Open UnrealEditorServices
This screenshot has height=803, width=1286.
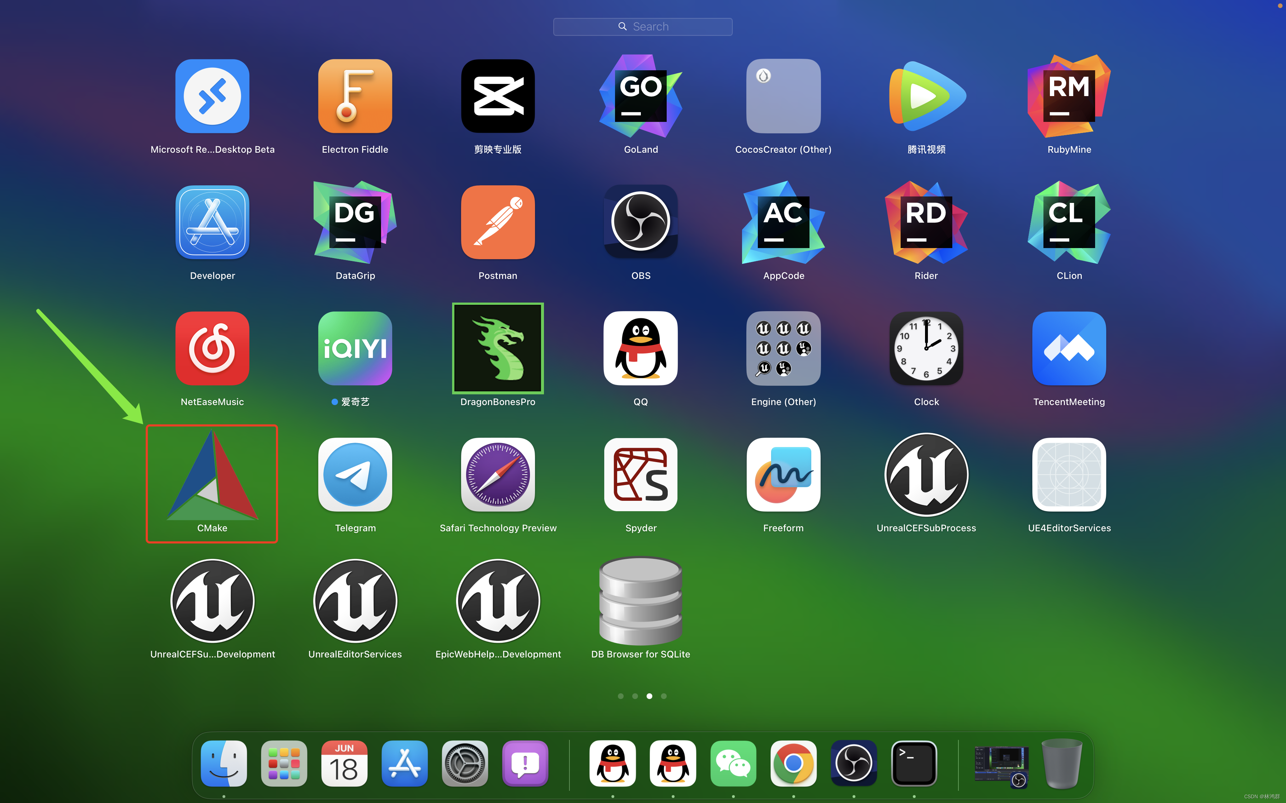click(x=355, y=601)
